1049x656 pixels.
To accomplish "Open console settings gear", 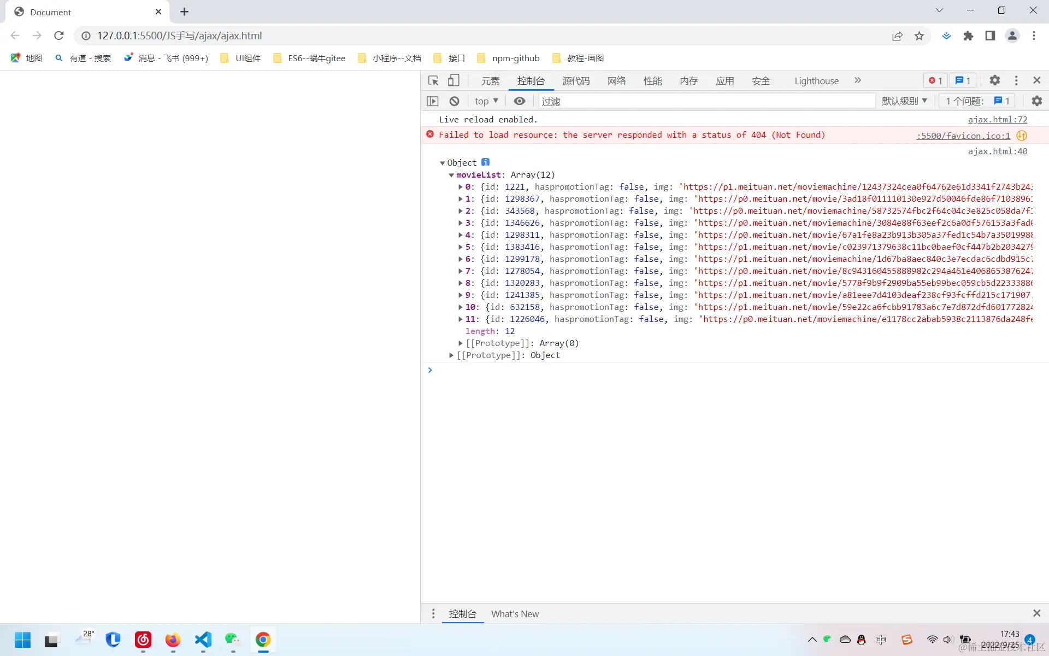I will point(1037,101).
